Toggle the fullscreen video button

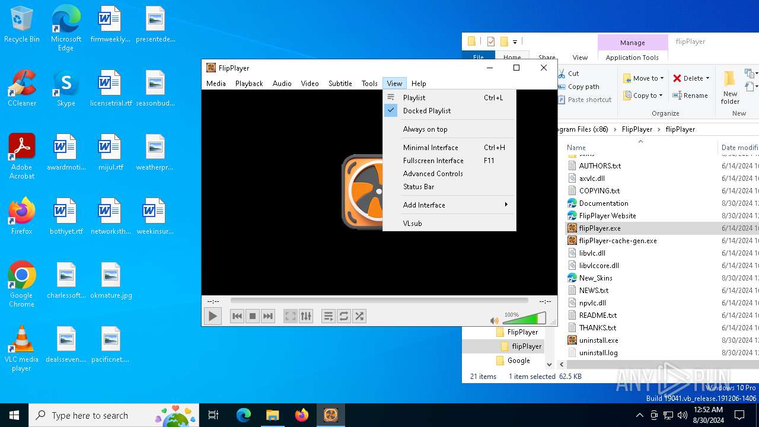[291, 316]
